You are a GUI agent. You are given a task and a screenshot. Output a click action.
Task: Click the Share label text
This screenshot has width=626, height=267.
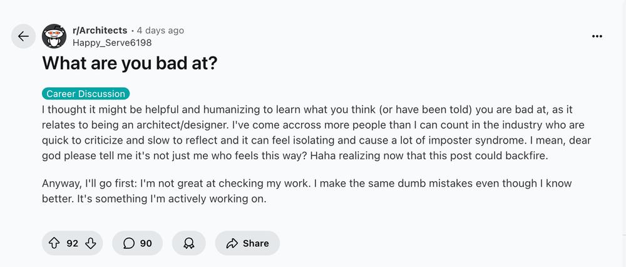click(255, 243)
